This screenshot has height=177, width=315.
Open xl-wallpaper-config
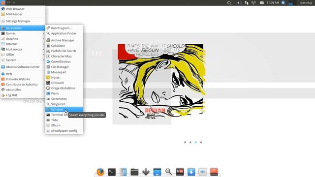pyautogui.click(x=64, y=131)
